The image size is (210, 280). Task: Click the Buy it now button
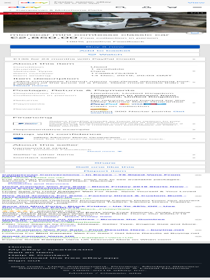105,47
